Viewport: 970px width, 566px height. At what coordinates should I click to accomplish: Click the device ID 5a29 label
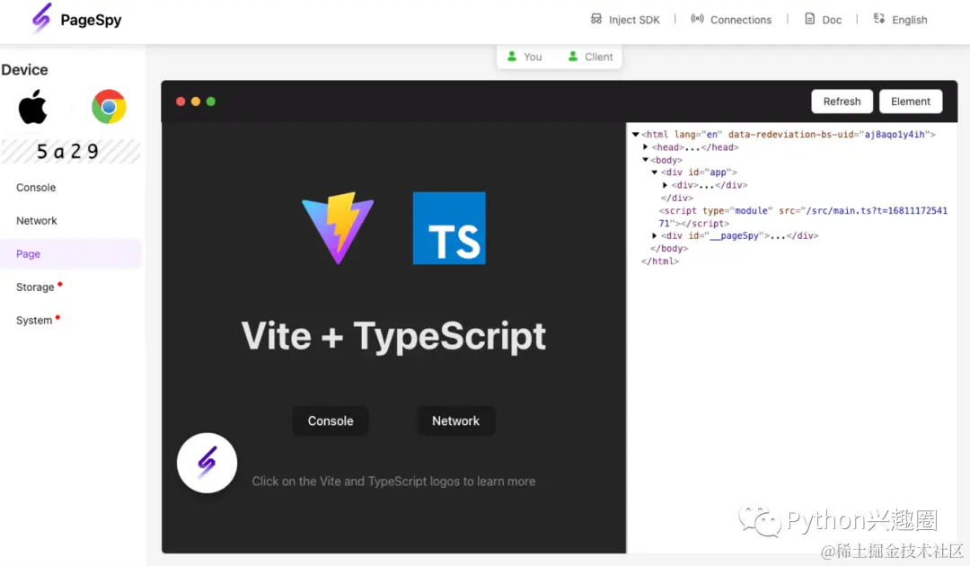pos(68,152)
